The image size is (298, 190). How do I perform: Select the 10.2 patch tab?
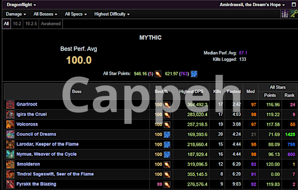point(17,24)
